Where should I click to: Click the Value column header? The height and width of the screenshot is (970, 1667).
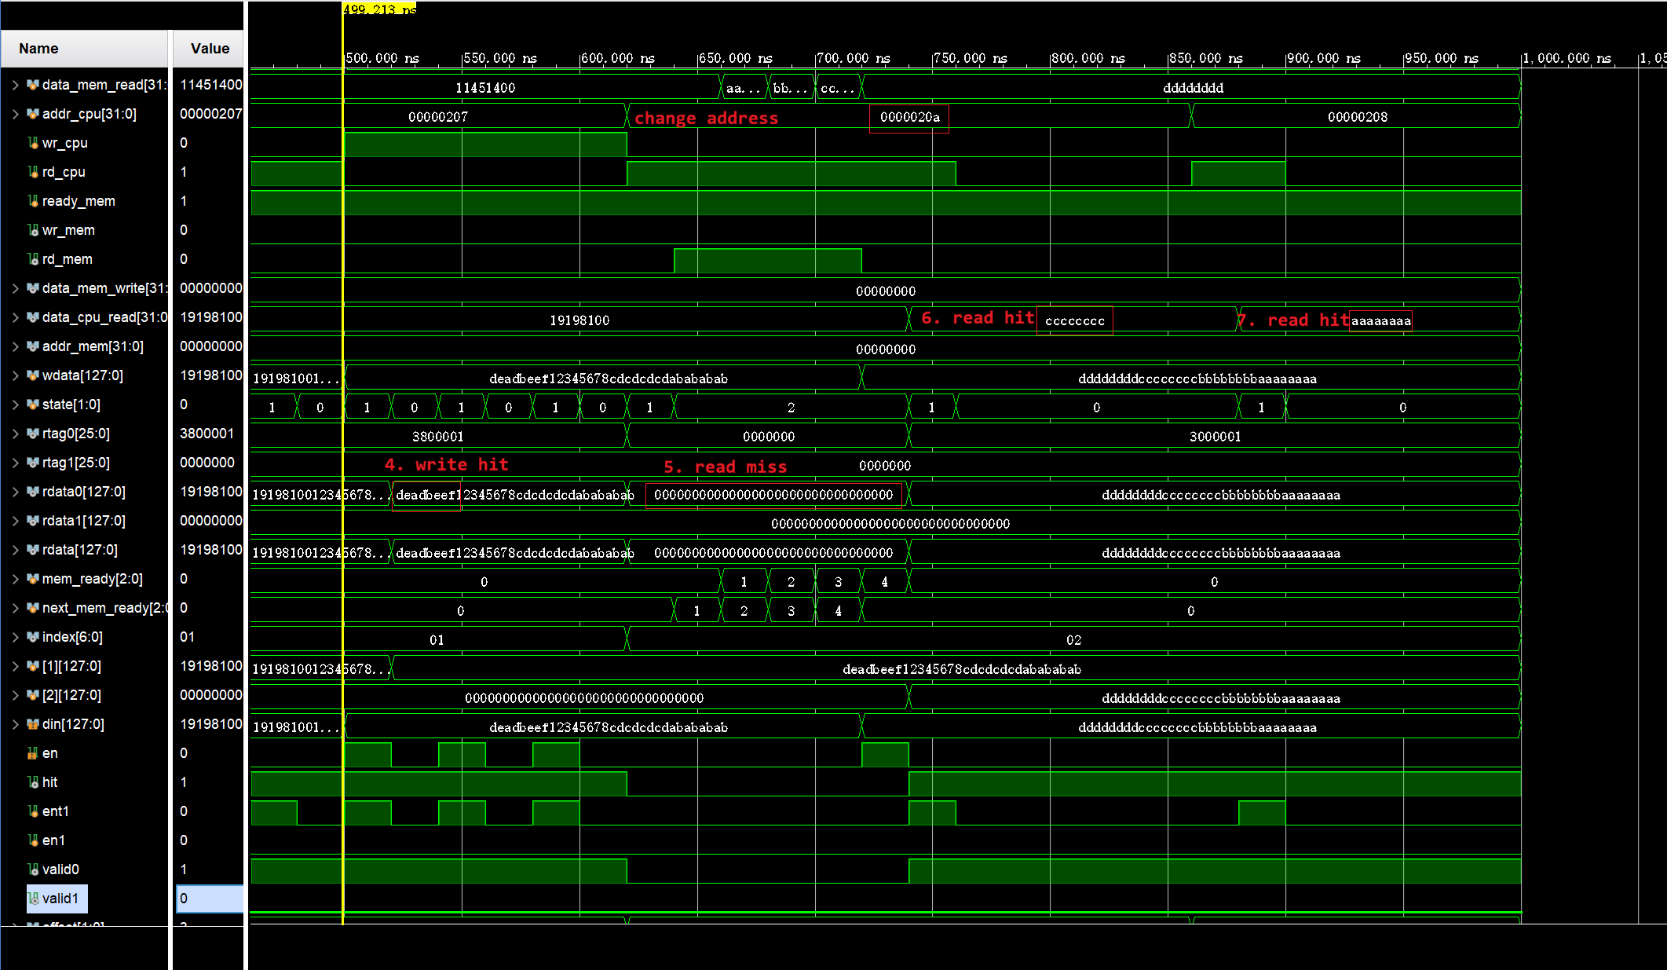(210, 49)
